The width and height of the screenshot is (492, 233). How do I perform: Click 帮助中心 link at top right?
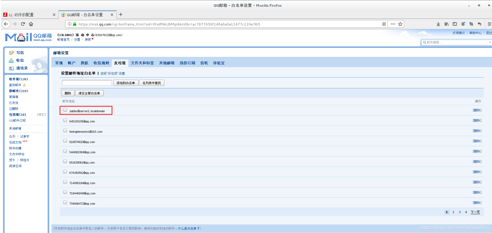coord(476,33)
